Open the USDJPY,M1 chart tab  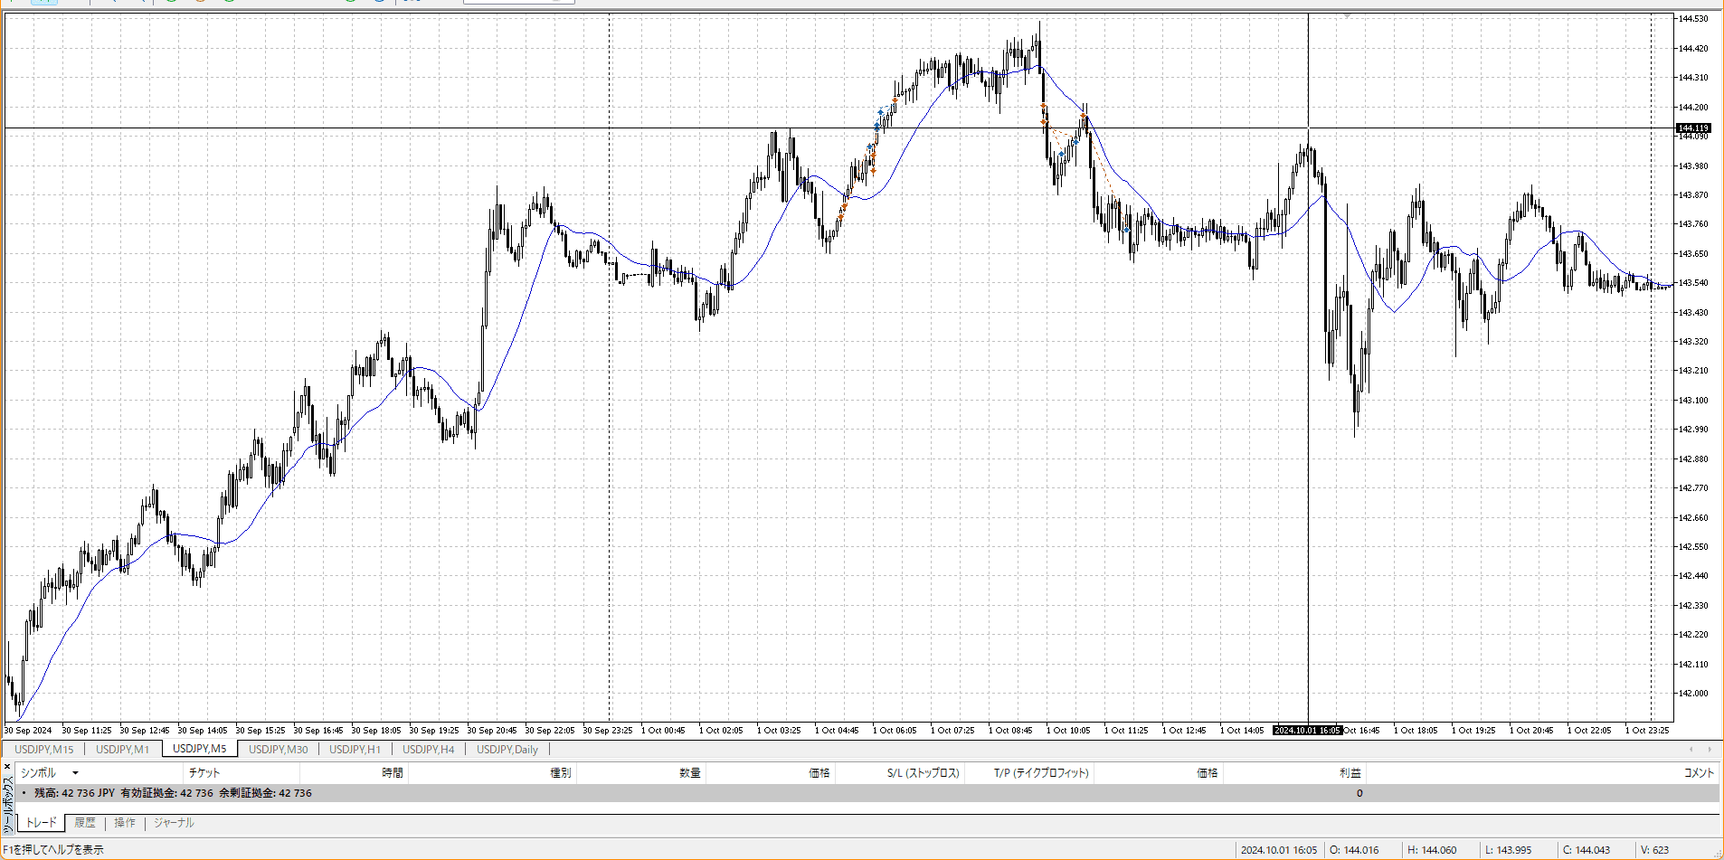[122, 749]
